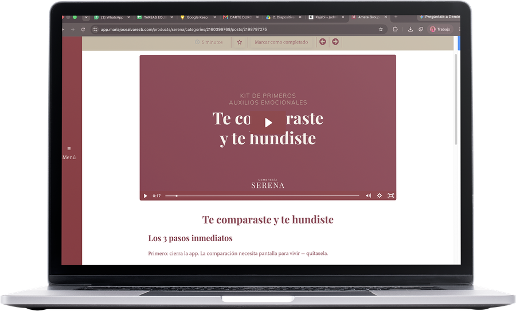The width and height of the screenshot is (516, 311).
Task: Open the DARTE DURO Gmail tab
Action: point(239,17)
